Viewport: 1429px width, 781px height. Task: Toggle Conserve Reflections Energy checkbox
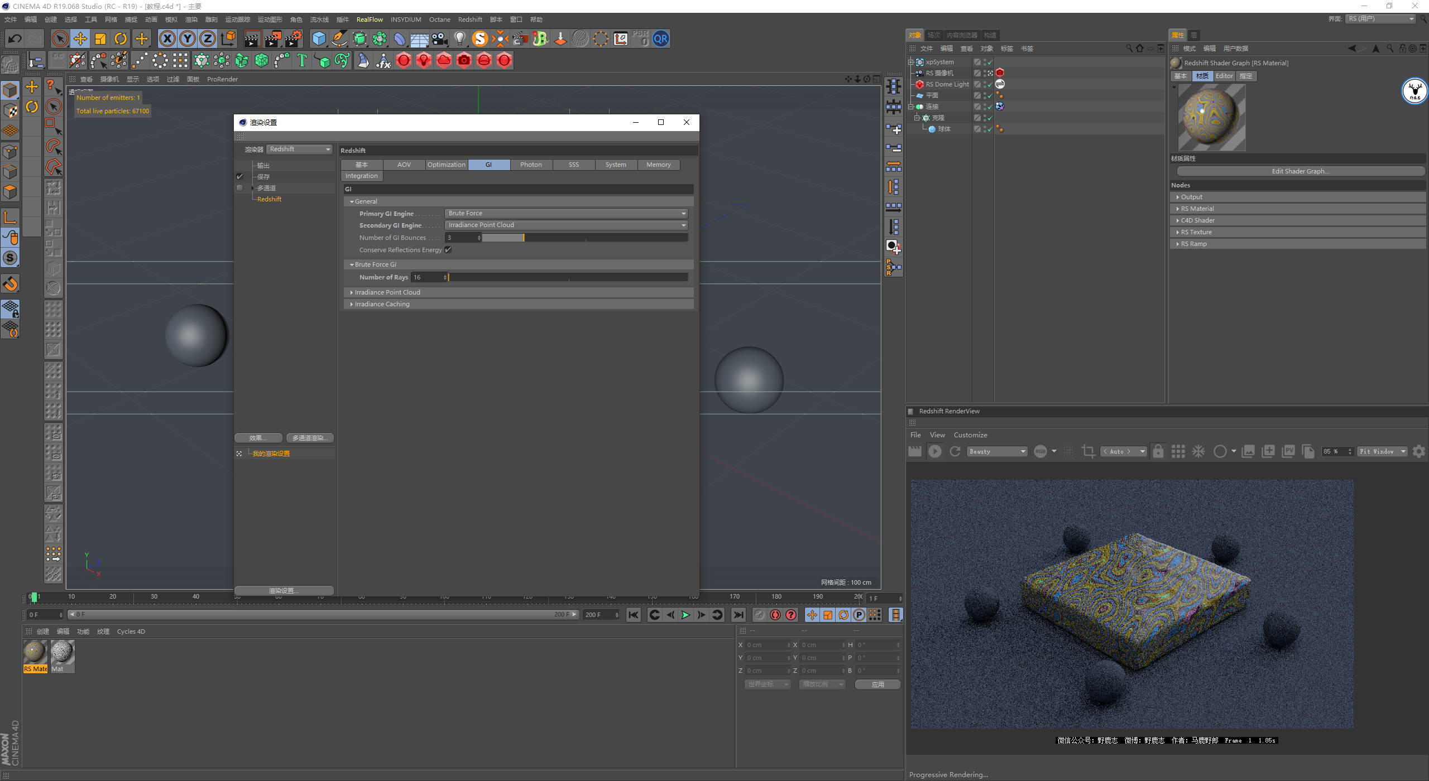(x=448, y=250)
